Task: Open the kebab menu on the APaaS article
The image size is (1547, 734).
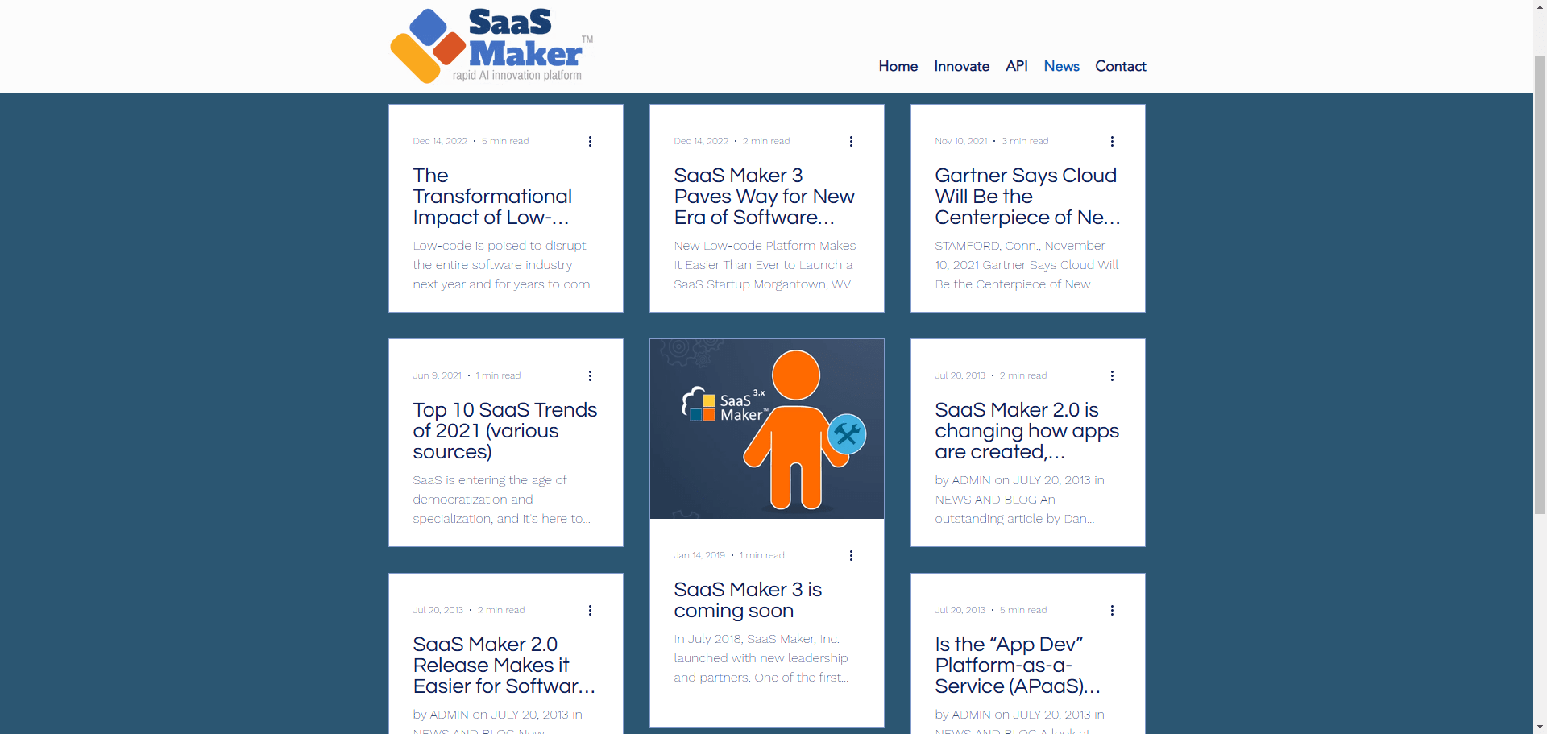Action: [1113, 610]
